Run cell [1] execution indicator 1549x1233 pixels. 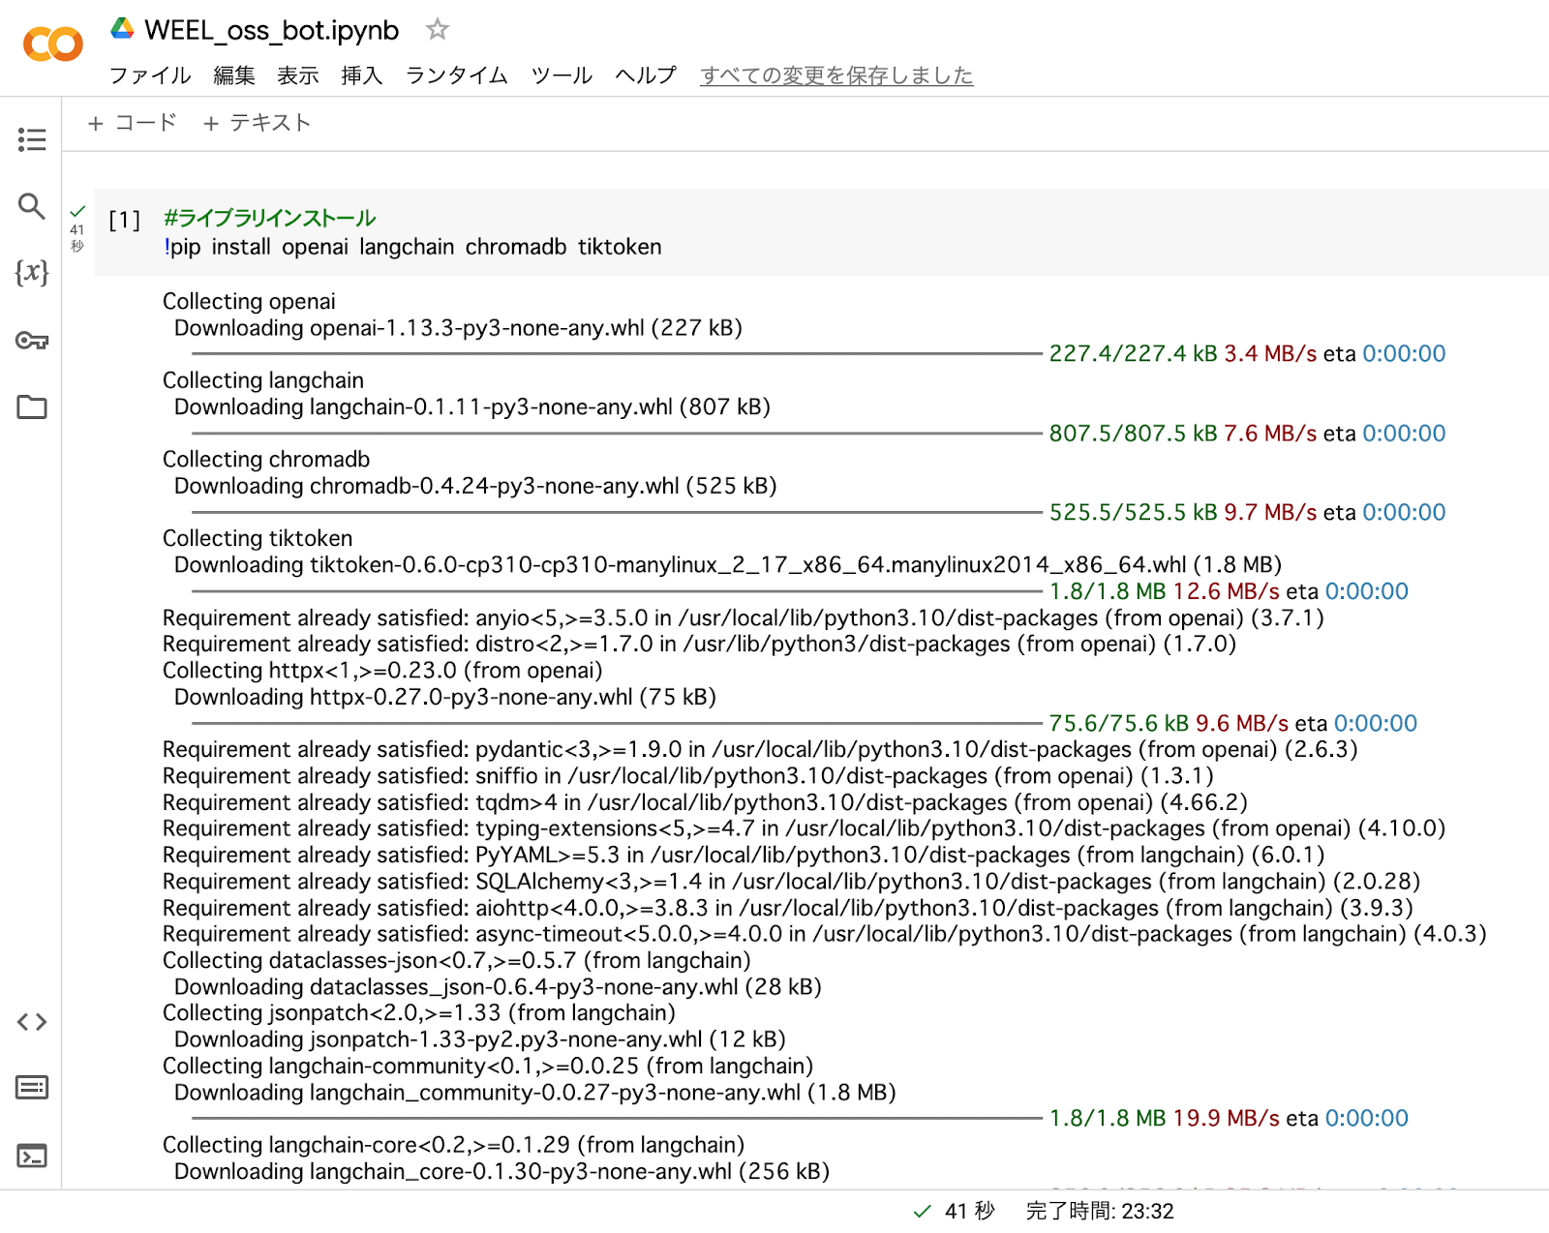coord(124,221)
